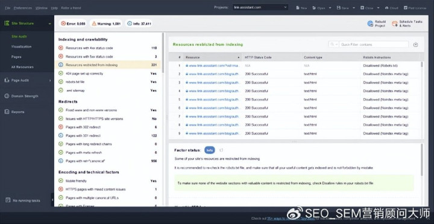The image size is (434, 224).
Task: Expand the Save dropdown arrow
Action: point(354,8)
